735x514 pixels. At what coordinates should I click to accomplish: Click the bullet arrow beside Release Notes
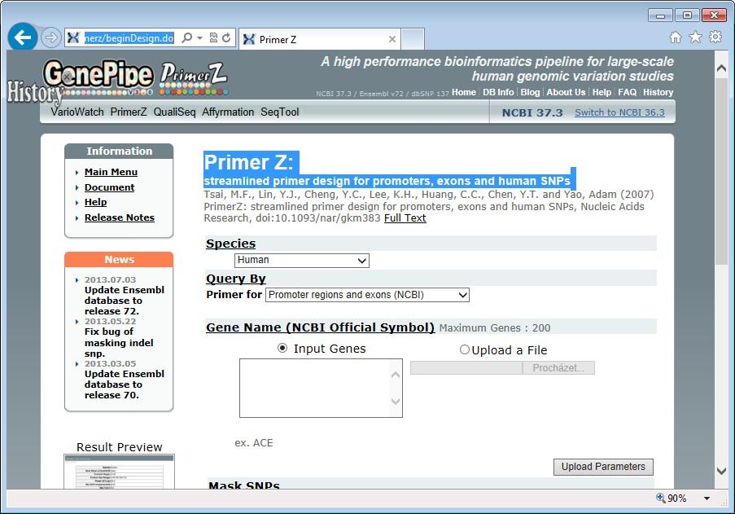click(x=77, y=218)
